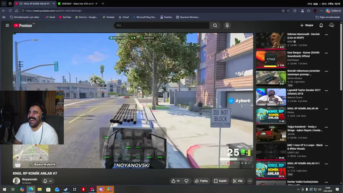Open the taskbar clock showing 23:06

click(x=327, y=190)
